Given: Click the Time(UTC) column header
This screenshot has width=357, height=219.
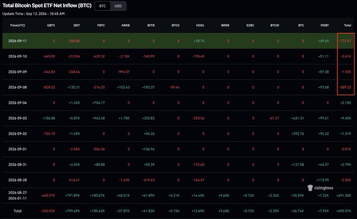Looking at the screenshot, I should tap(17, 25).
